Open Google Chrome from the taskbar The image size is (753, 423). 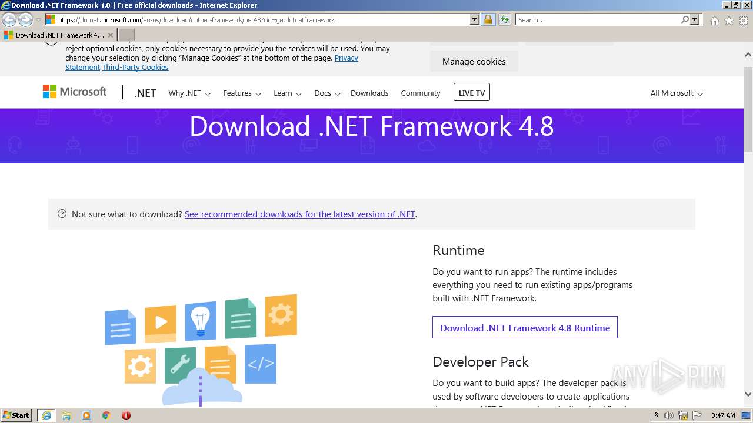(x=106, y=415)
